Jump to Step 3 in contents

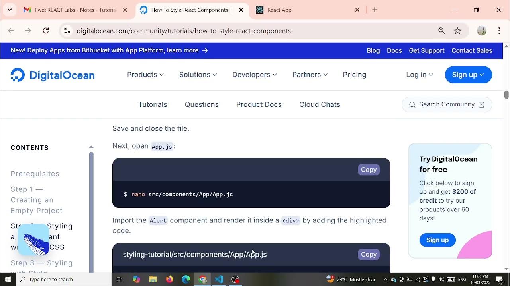41,267
